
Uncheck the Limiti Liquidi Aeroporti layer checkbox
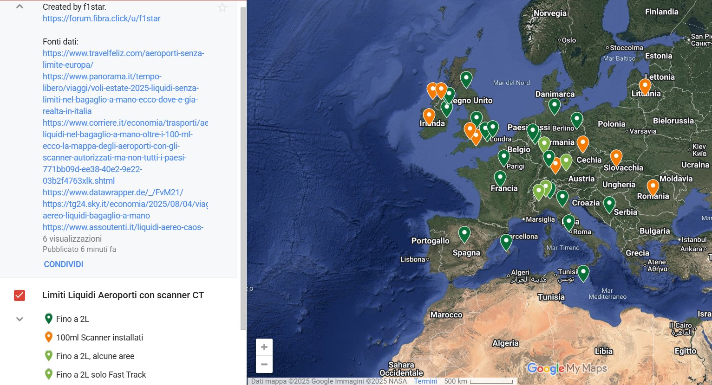point(20,295)
